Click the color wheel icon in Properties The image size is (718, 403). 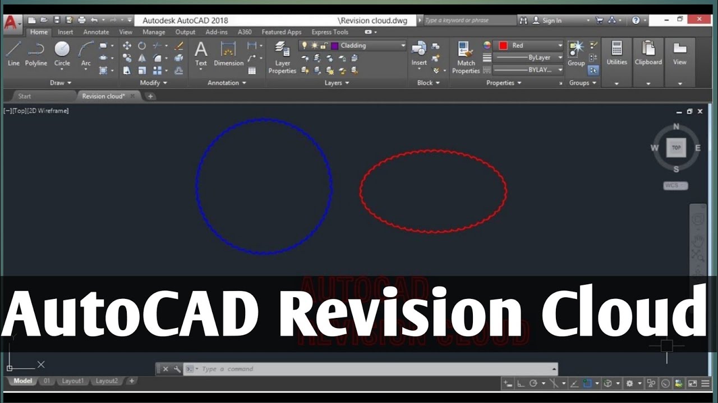click(x=487, y=45)
